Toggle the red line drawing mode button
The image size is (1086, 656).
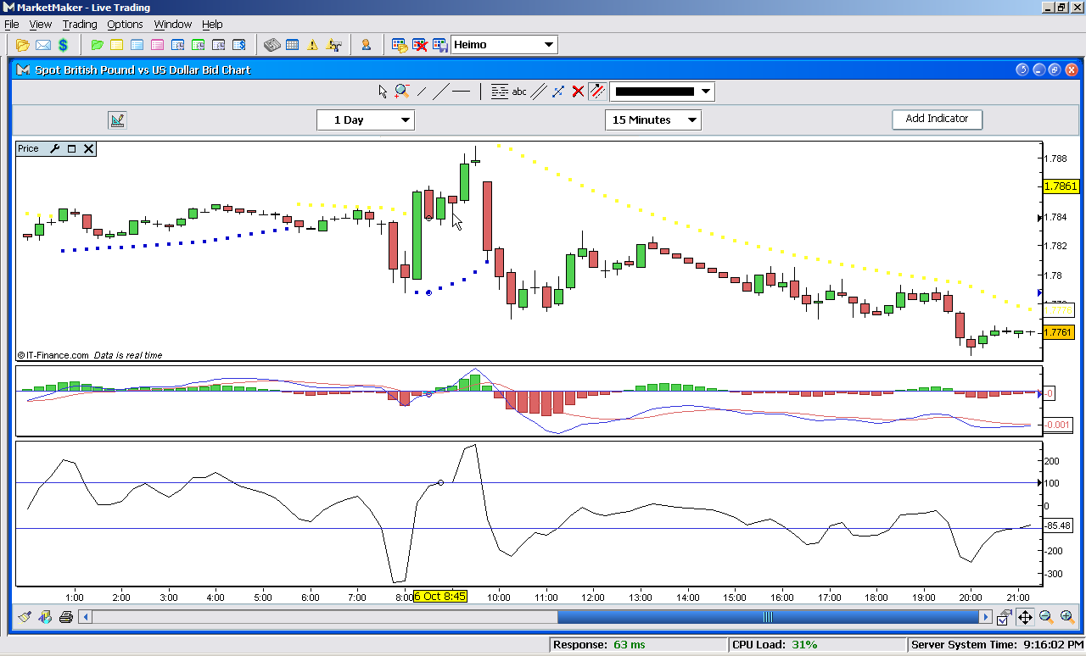point(597,92)
